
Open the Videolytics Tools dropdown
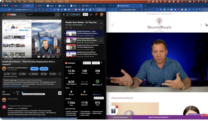point(96,63)
